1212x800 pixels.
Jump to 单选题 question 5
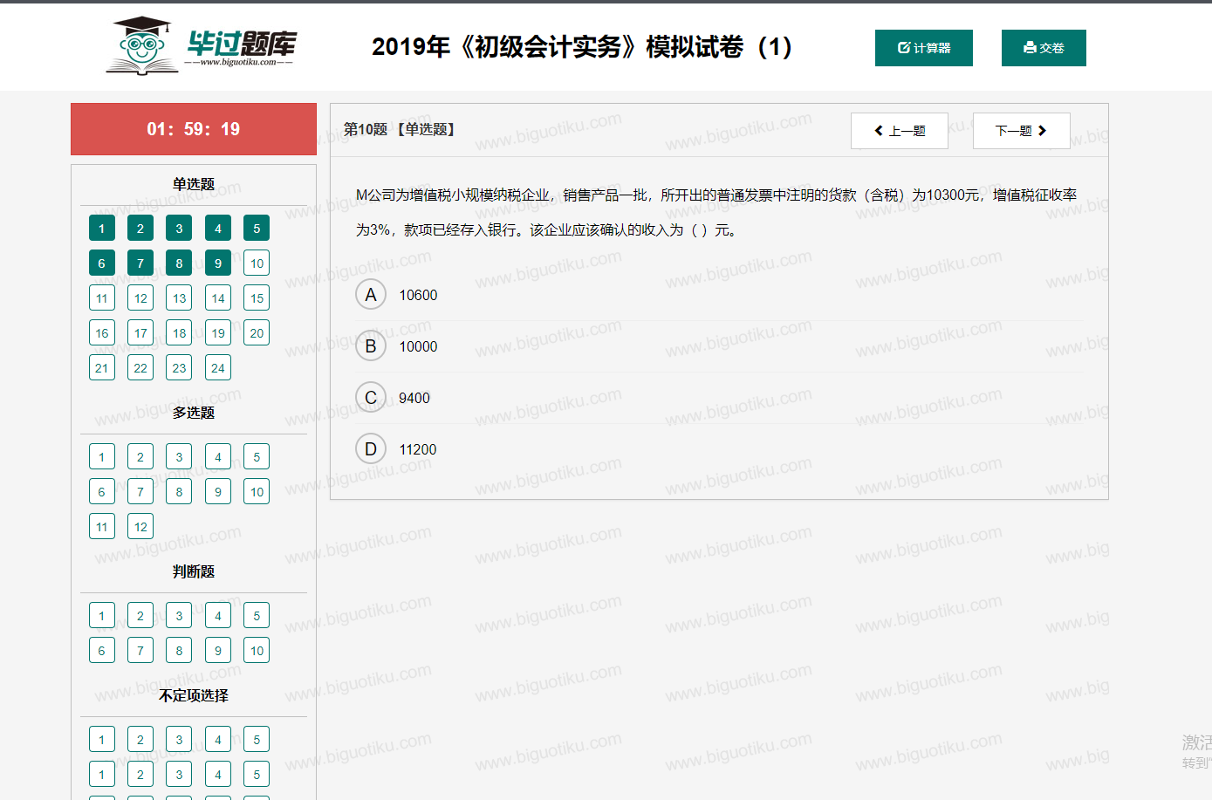pyautogui.click(x=257, y=229)
